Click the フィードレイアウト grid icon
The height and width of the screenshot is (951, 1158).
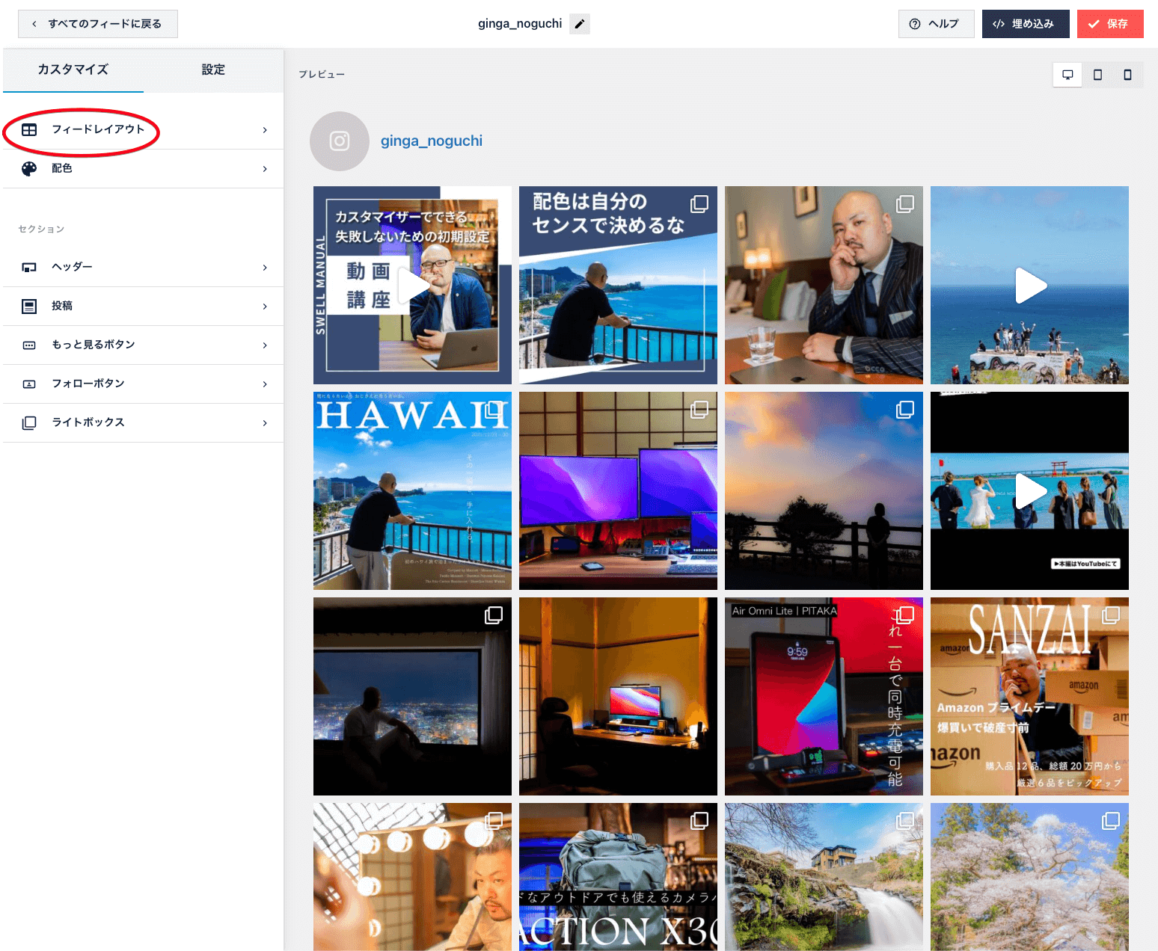[29, 130]
